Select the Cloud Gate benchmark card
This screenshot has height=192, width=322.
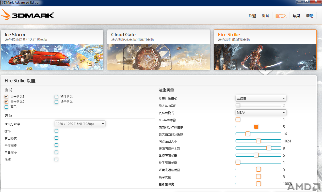coord(158,50)
